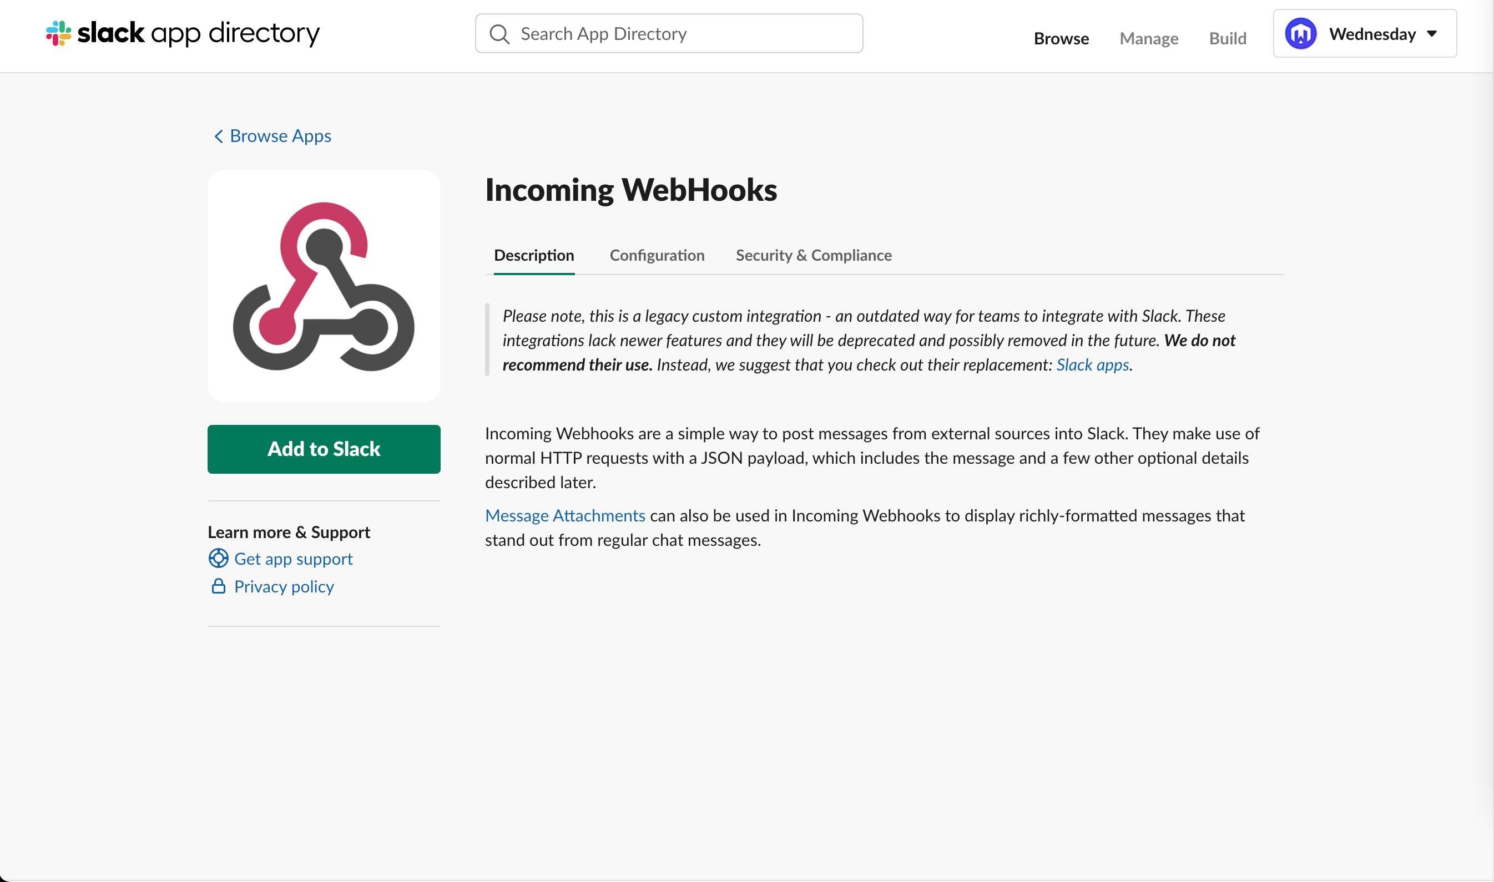
Task: Switch to the Configuration tab
Action: coord(657,255)
